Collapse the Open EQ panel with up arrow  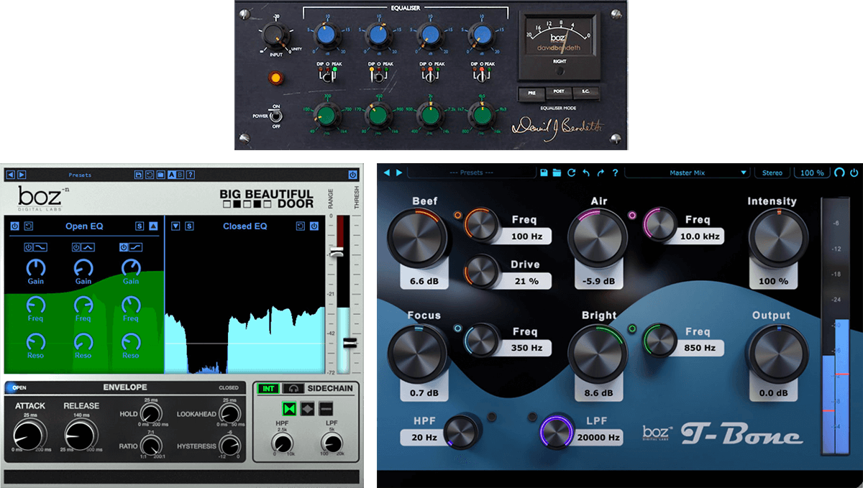pyautogui.click(x=153, y=226)
